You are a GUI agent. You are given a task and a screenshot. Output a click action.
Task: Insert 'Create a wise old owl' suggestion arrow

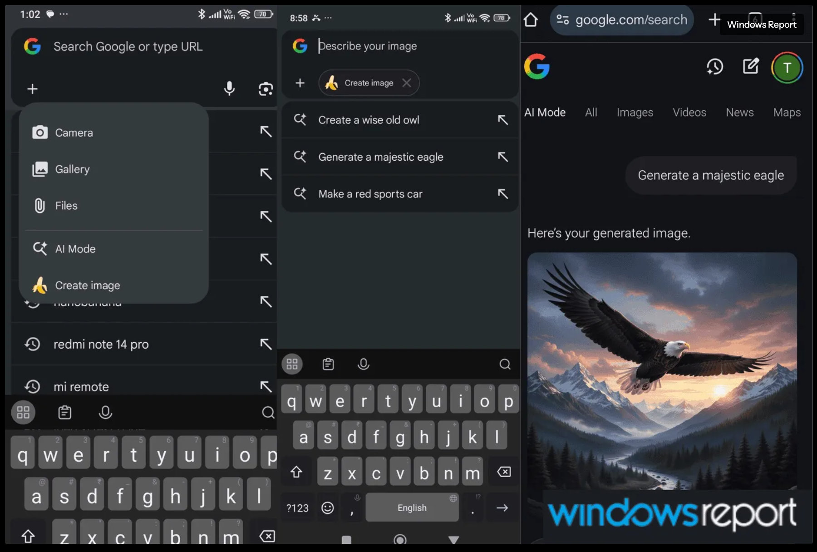point(502,120)
